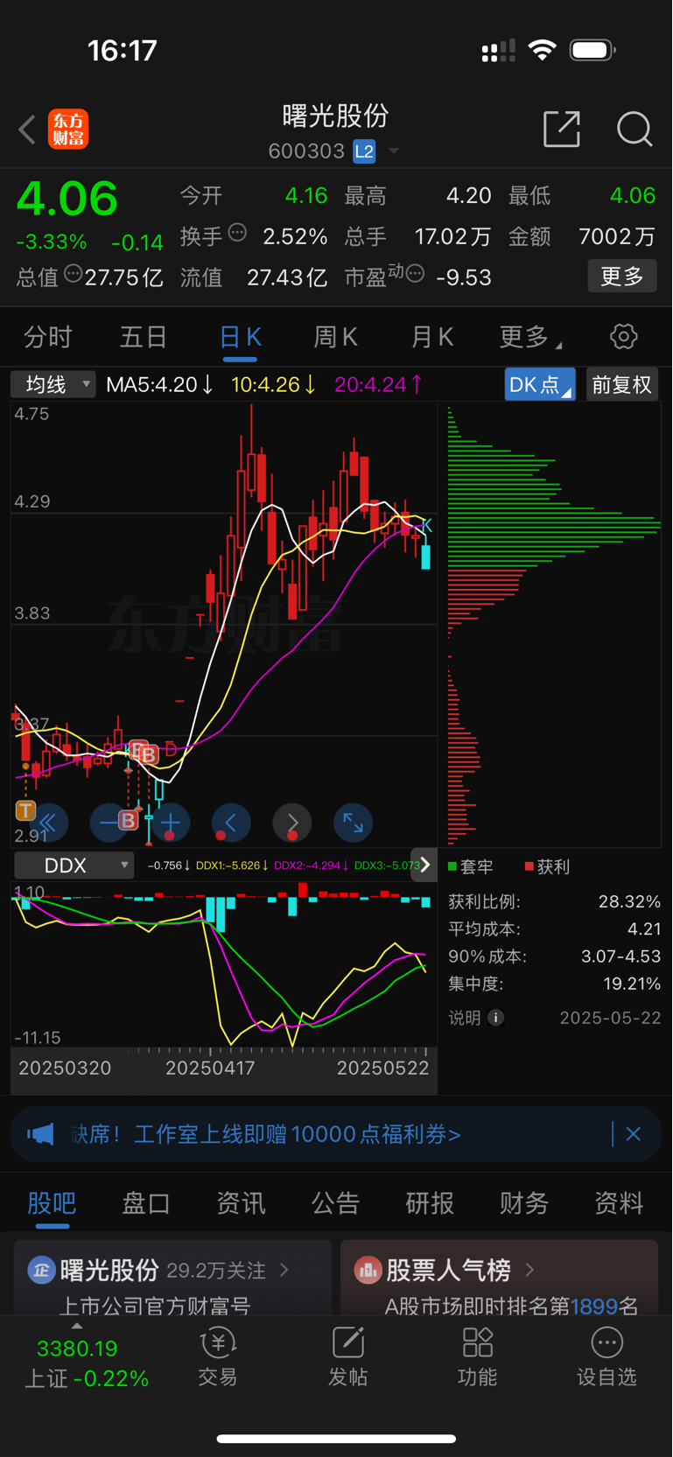This screenshot has width=673, height=1457.
Task: Open 股票人气榜 ranking card
Action: point(499,1278)
